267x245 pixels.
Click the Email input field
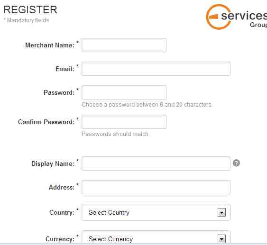pos(156,69)
